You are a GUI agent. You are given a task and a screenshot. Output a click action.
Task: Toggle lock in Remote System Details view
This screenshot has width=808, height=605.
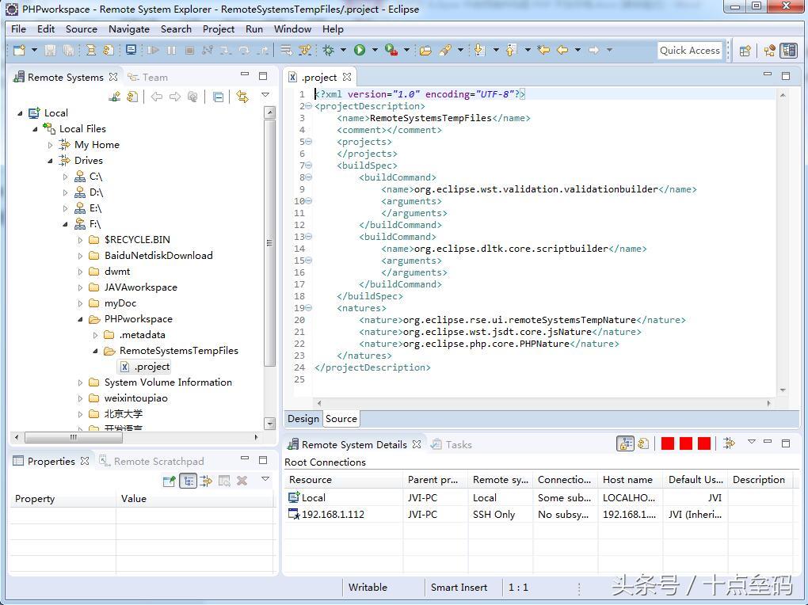pyautogui.click(x=625, y=444)
